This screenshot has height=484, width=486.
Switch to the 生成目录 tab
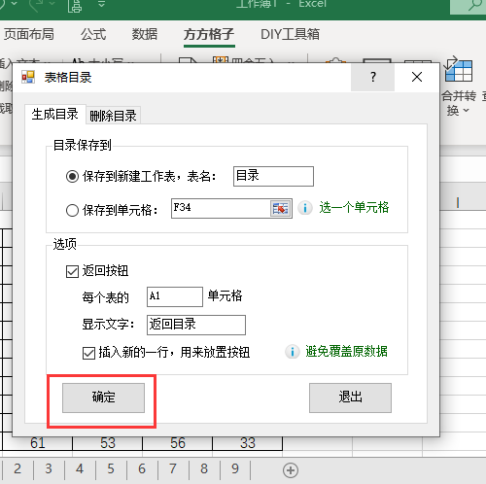(x=55, y=115)
